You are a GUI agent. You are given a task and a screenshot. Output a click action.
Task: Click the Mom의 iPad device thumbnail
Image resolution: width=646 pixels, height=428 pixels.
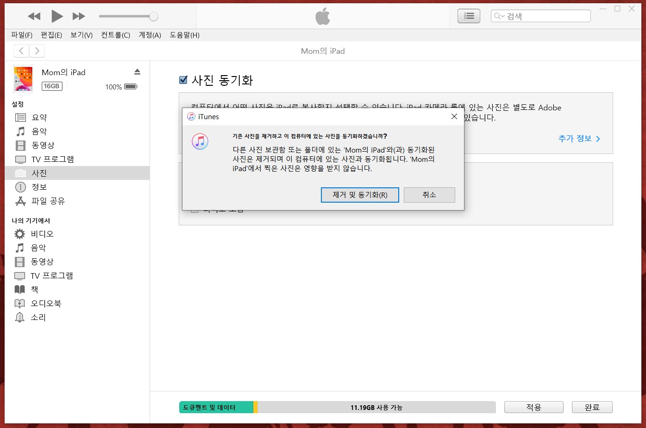[23, 79]
